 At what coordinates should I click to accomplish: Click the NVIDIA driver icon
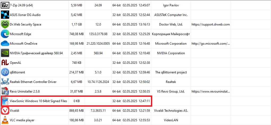5,53
